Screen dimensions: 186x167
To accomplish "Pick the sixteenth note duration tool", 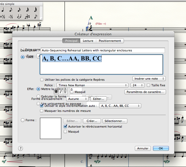I will coord(19,10).
